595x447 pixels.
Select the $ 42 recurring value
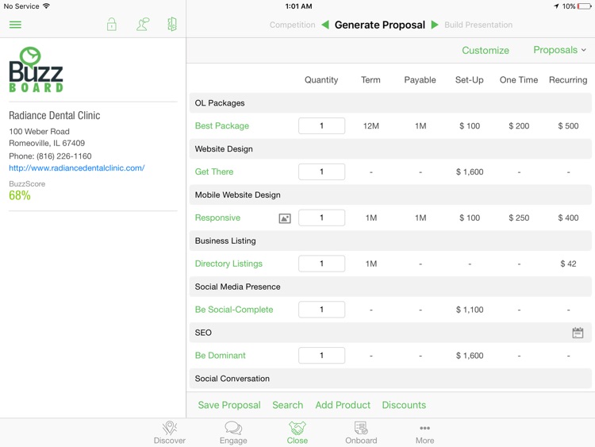click(568, 264)
